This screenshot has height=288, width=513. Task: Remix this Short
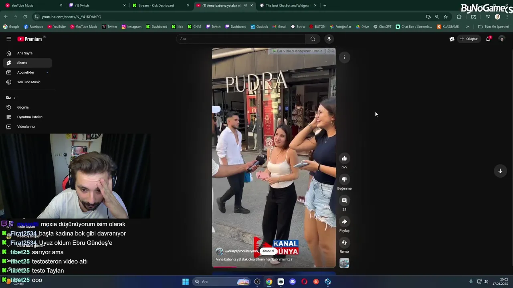pyautogui.click(x=344, y=243)
